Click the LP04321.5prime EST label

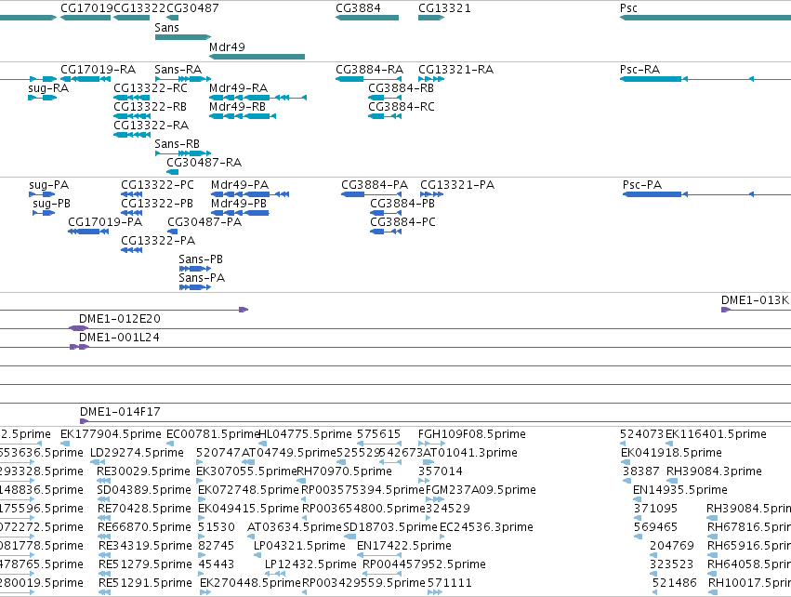[x=299, y=546]
